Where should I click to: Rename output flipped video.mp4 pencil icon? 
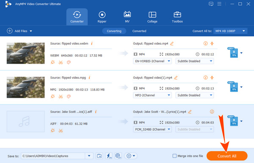(172, 43)
